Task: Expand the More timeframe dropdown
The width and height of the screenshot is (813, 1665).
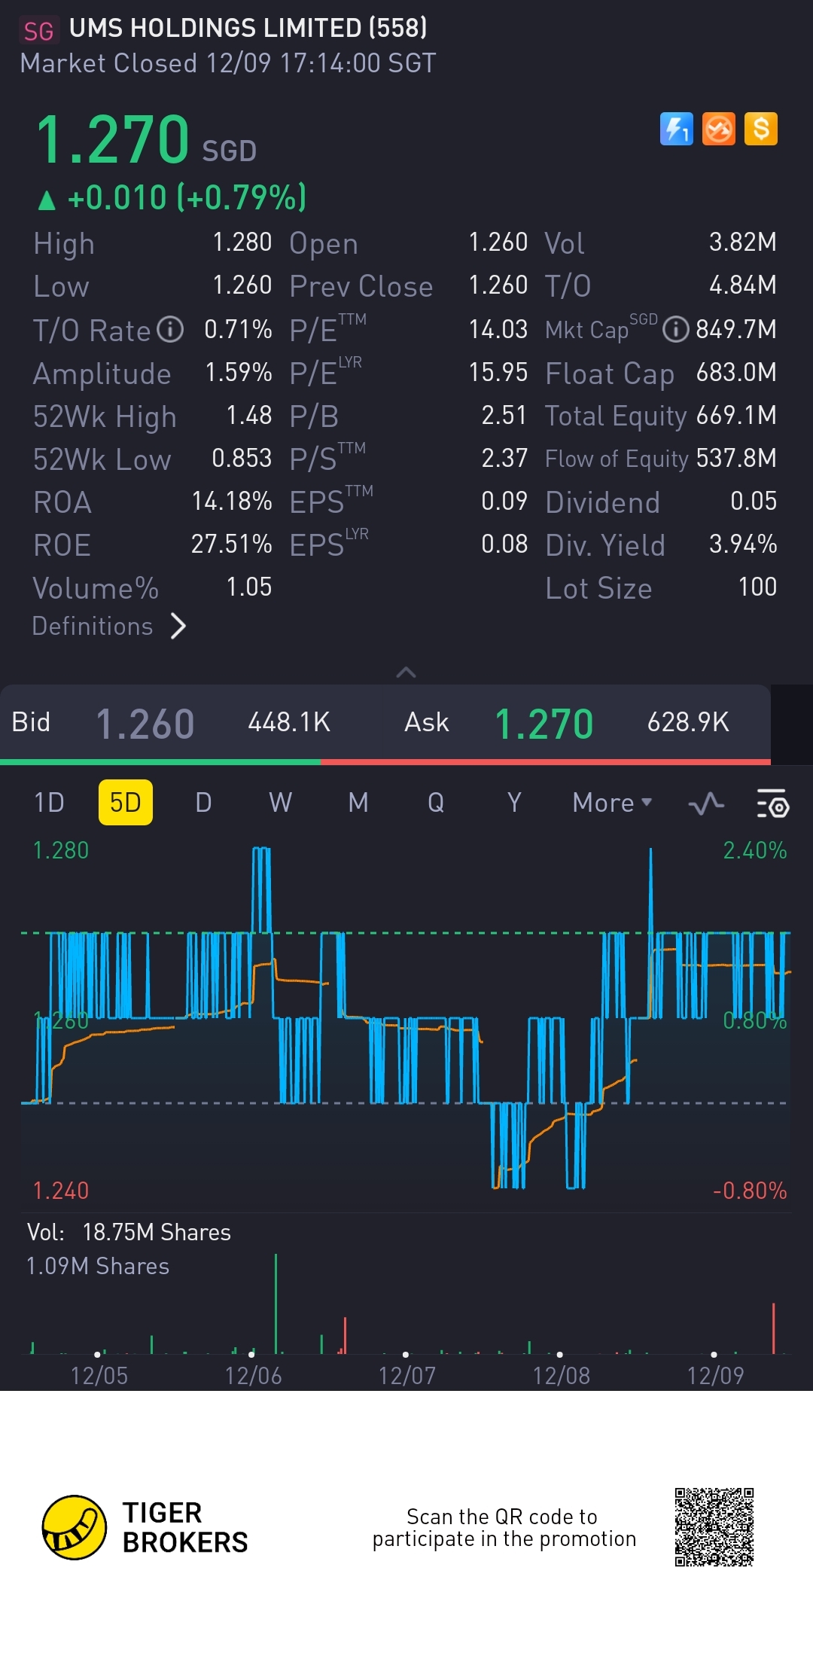Action: click(612, 803)
